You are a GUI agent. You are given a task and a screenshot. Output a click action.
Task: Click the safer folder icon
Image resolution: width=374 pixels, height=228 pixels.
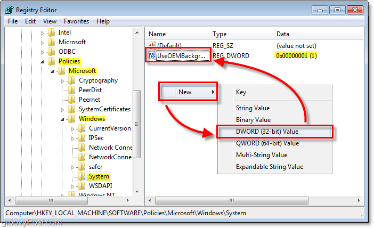(82, 167)
